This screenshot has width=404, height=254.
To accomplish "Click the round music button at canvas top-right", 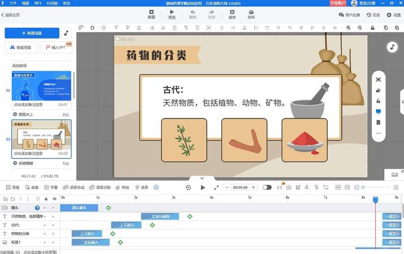I will [392, 47].
